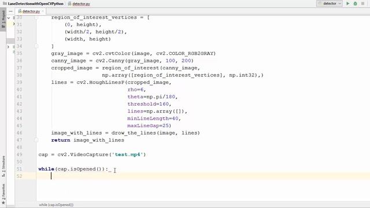The width and height of the screenshot is (370, 208).
Task: Run the detector configuration with green play
Action: (x=347, y=3)
